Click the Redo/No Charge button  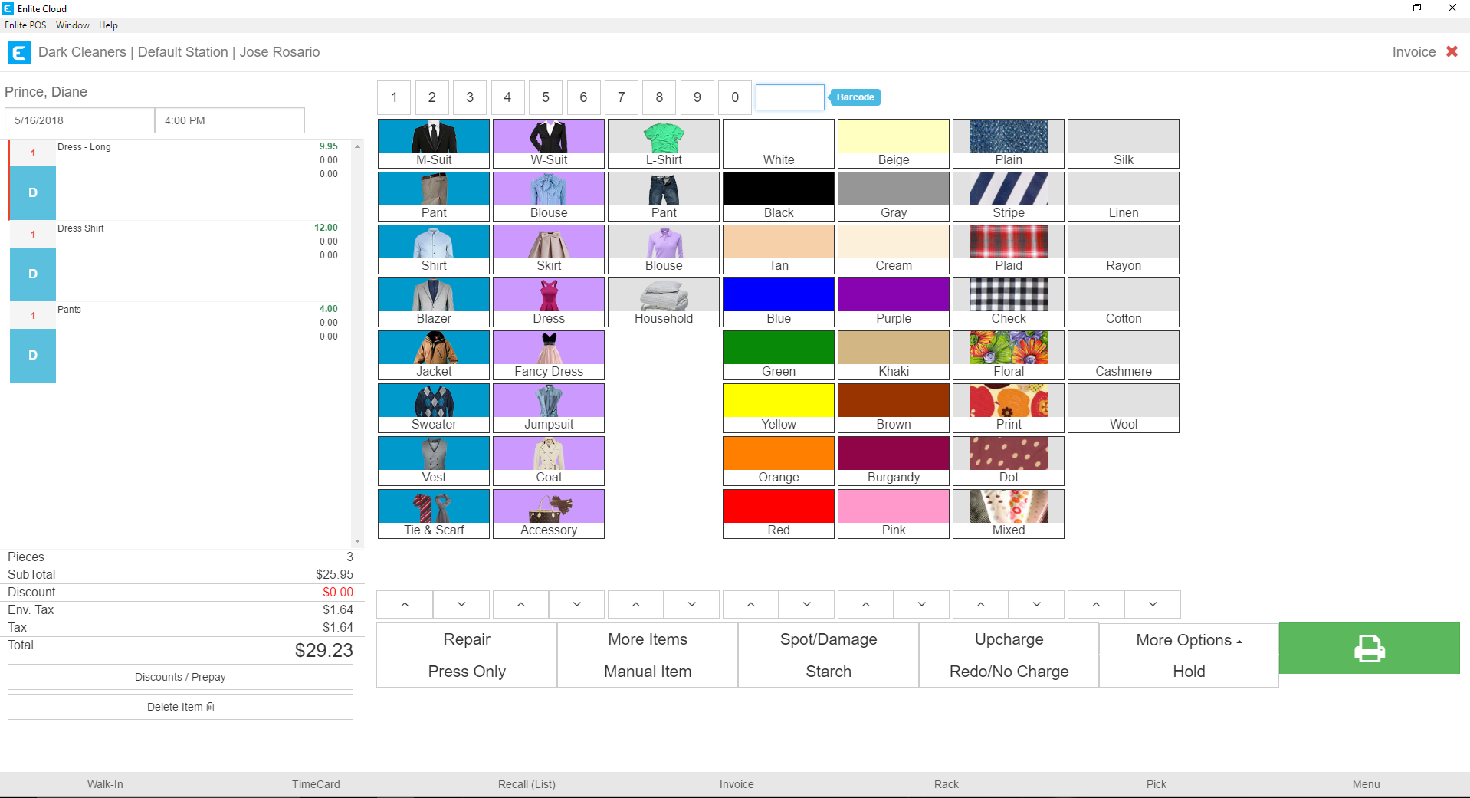coord(1009,672)
